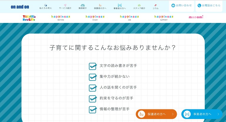Click the コラム pencil icon
Screen dimensions: 226x122
tap(155, 5)
